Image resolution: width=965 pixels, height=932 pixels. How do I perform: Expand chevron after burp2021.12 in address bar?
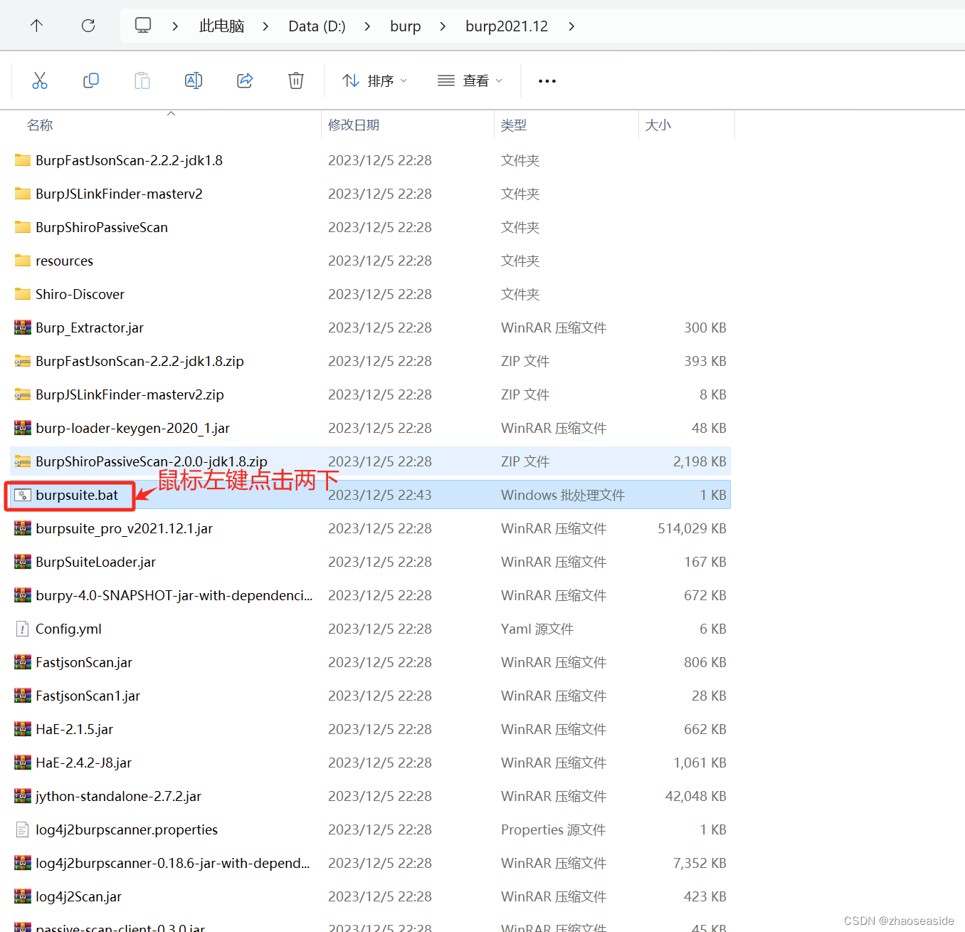click(x=571, y=26)
